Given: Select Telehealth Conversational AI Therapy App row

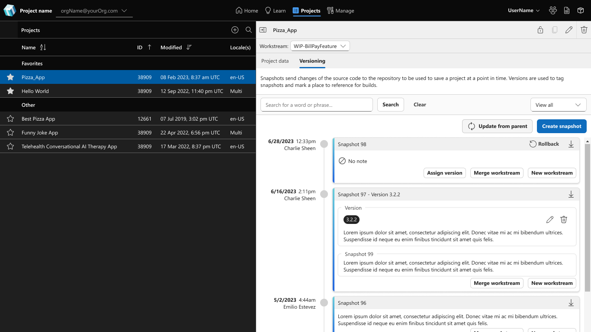Looking at the screenshot, I should coord(128,147).
